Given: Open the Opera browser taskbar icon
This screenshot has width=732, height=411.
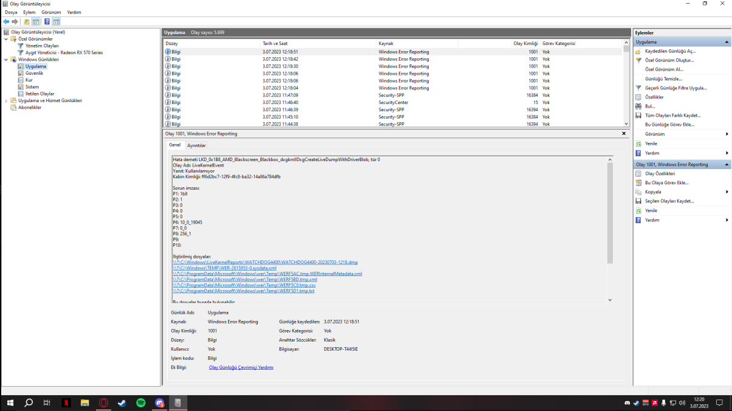Looking at the screenshot, I should click(103, 403).
